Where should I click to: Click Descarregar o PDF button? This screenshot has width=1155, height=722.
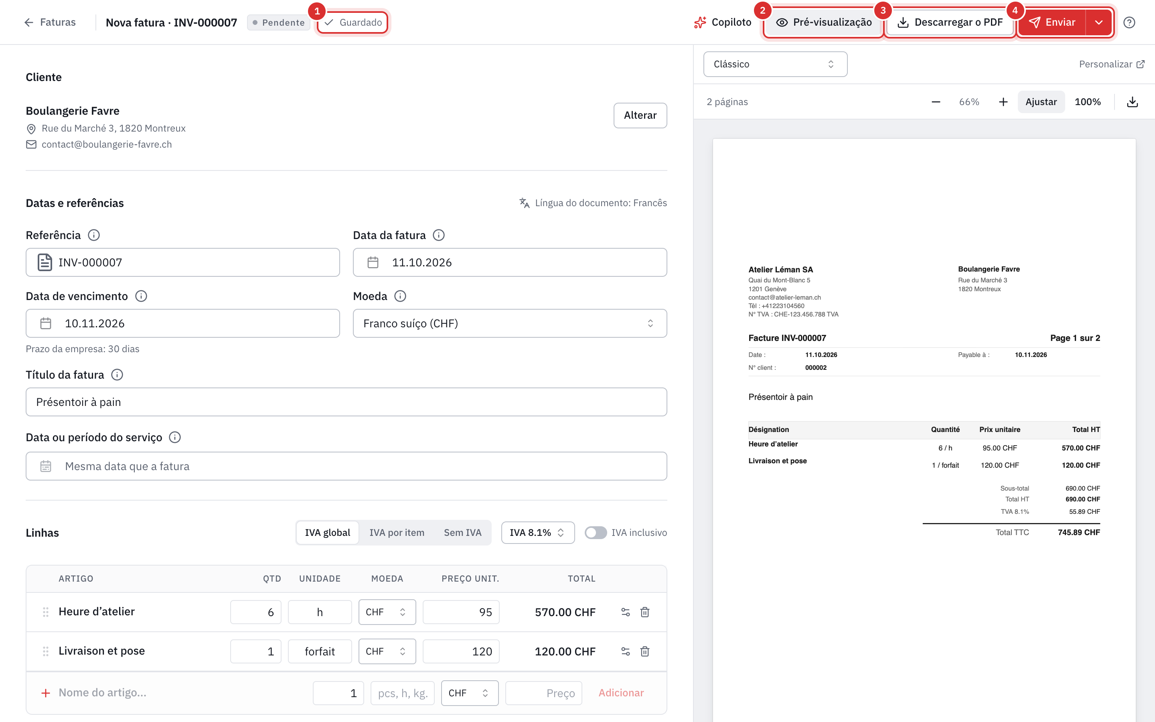950,22
